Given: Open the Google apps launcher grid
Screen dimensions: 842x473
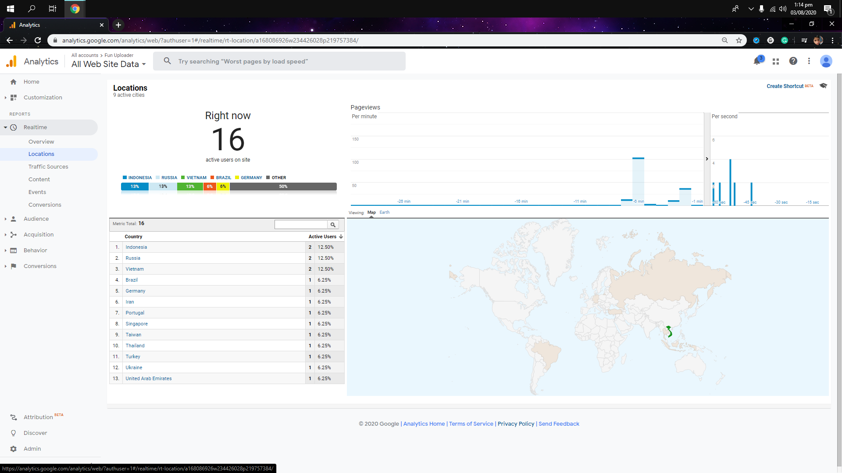Looking at the screenshot, I should coord(775,61).
